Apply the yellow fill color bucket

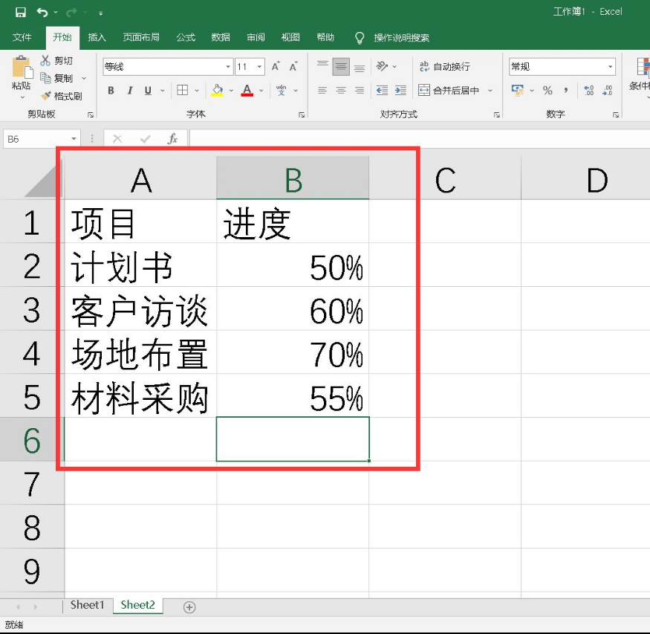(217, 91)
